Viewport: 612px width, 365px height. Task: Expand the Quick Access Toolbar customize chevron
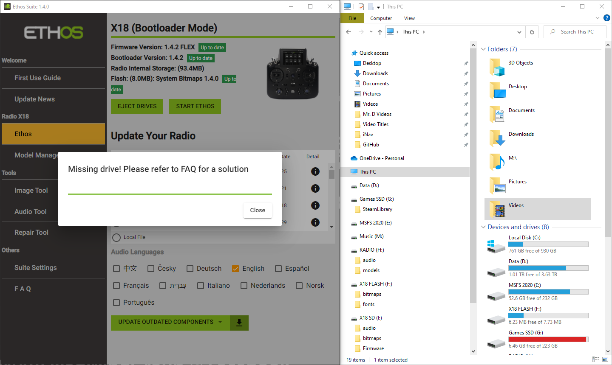[x=377, y=6]
